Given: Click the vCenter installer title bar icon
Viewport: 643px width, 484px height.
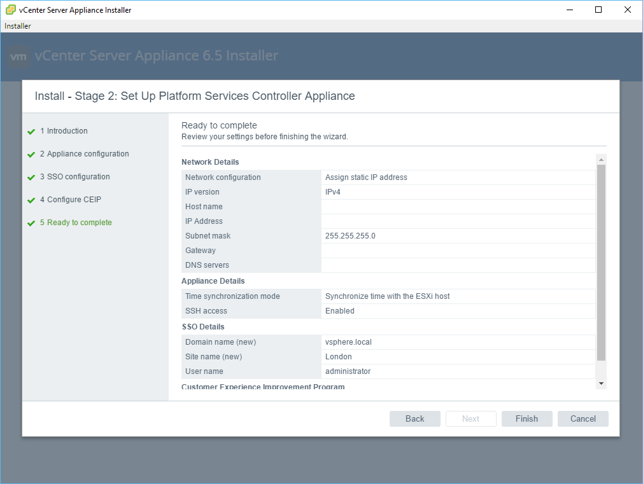Looking at the screenshot, I should coord(10,10).
